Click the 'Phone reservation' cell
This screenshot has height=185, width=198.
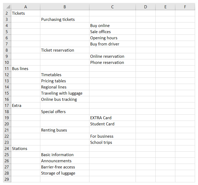coord(112,62)
